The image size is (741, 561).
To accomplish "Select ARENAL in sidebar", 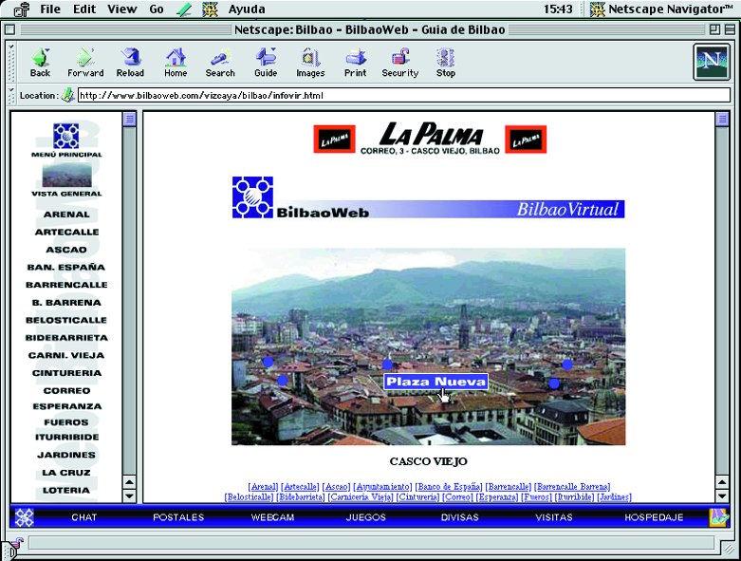I will click(66, 215).
